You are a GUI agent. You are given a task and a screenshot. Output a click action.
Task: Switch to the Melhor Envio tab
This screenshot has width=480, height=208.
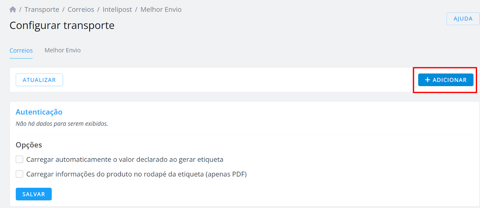point(63,50)
